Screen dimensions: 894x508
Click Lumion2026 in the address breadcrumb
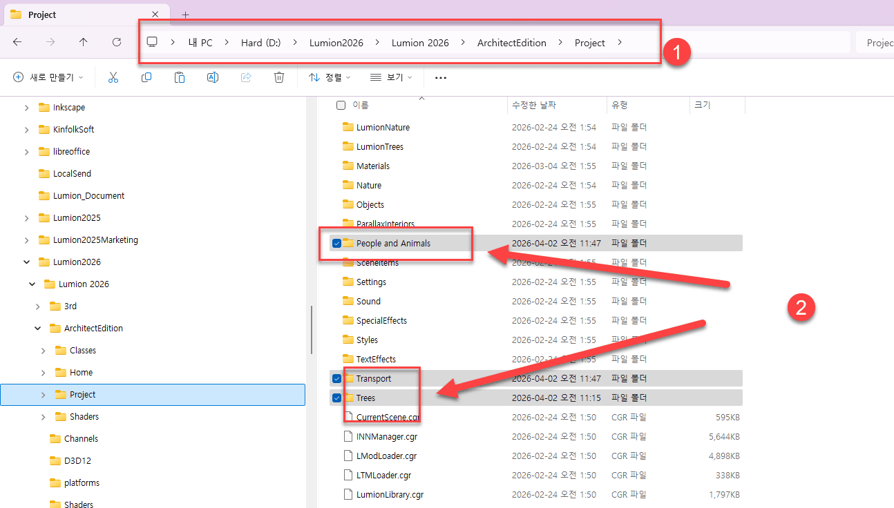pyautogui.click(x=336, y=43)
